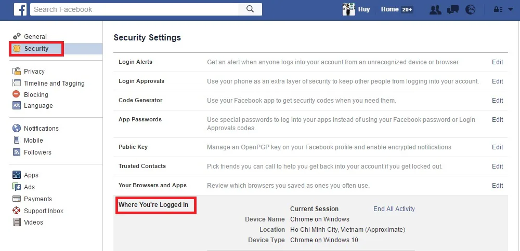The height and width of the screenshot is (251, 520).
Task: Click the Payments card icon
Action: click(17, 199)
